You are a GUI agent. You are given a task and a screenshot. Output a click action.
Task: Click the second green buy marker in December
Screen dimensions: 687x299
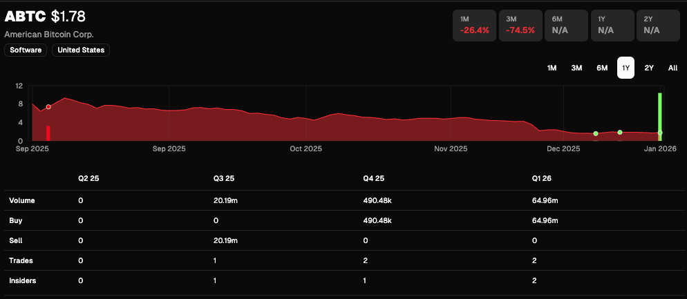coord(620,132)
